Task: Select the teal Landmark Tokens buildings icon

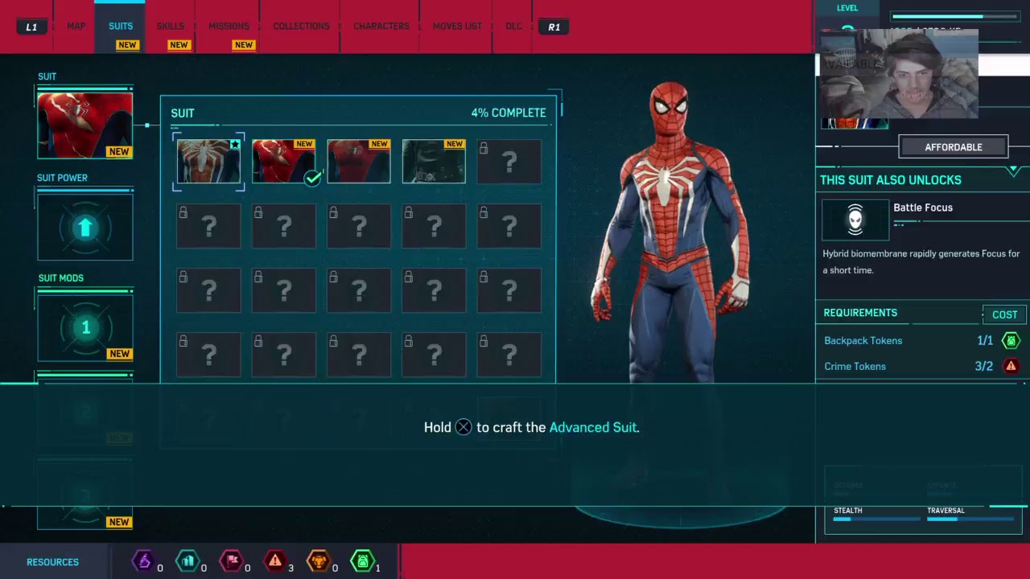Action: [187, 561]
